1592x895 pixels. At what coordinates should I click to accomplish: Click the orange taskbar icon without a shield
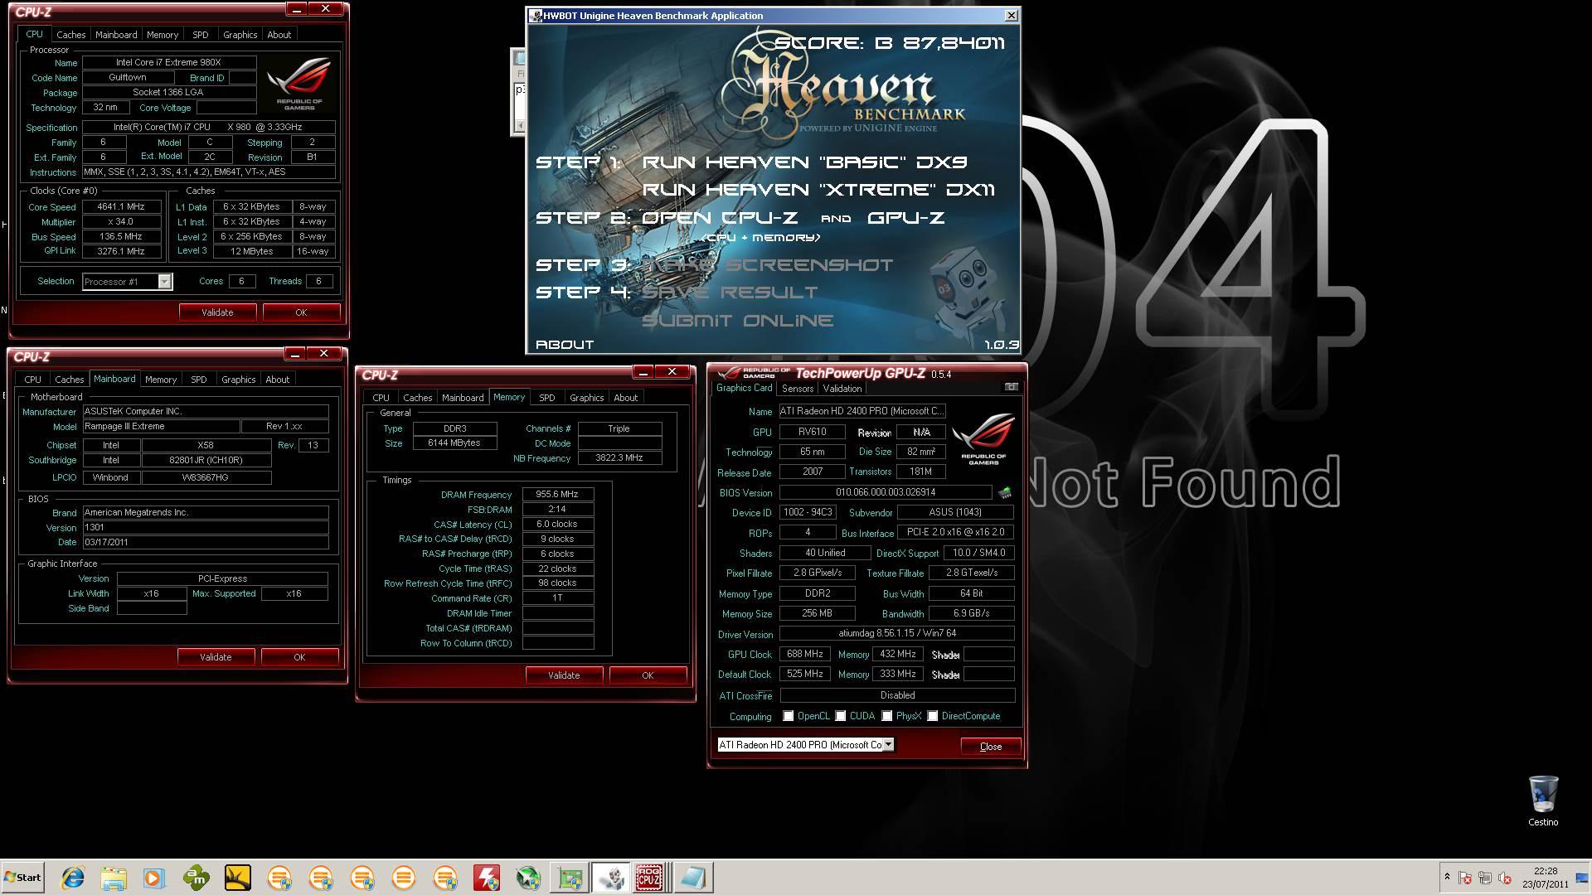[404, 878]
